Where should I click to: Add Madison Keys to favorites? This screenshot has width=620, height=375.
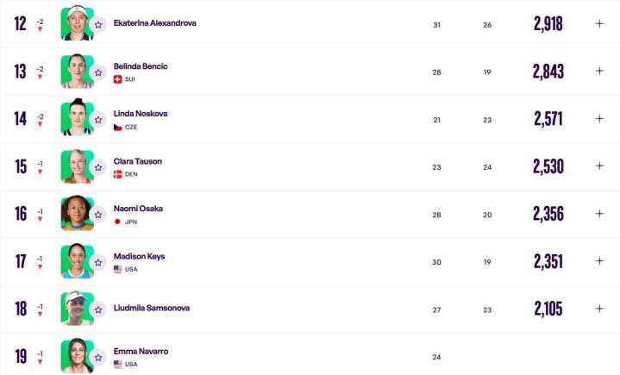(98, 261)
